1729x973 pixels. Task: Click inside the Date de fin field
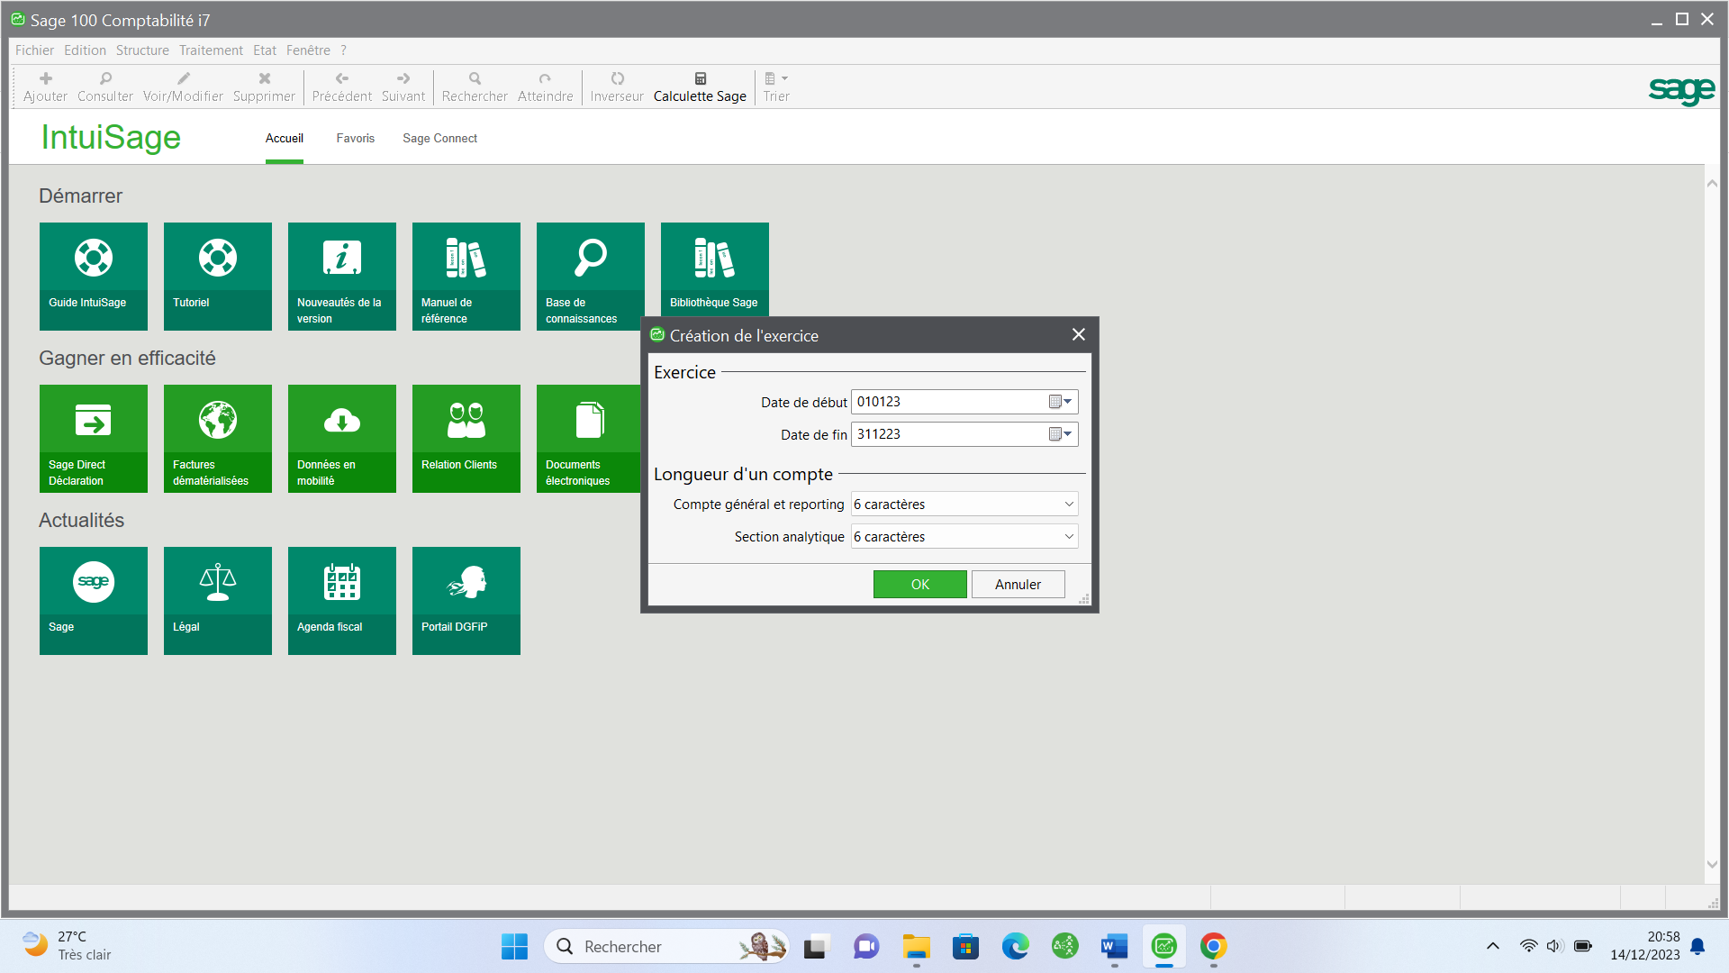point(946,434)
